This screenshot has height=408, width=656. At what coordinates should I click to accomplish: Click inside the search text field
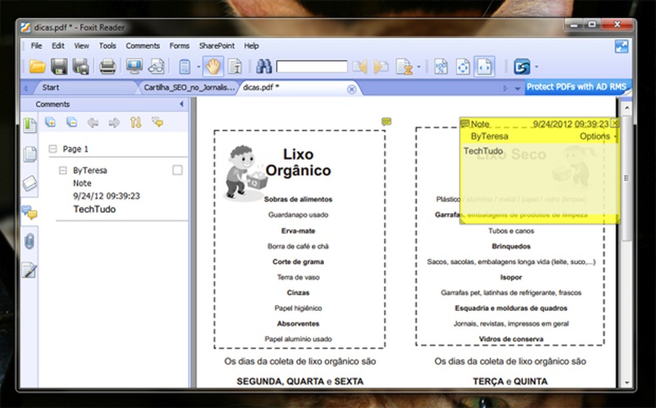click(313, 67)
